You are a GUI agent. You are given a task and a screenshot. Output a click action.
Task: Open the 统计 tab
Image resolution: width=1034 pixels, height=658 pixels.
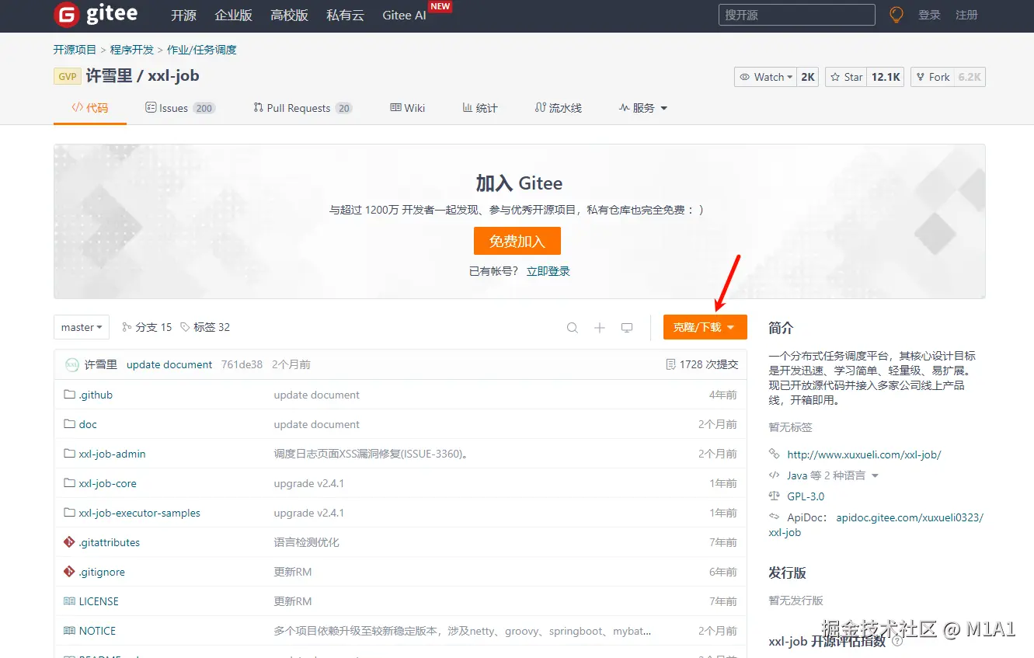[x=480, y=108]
